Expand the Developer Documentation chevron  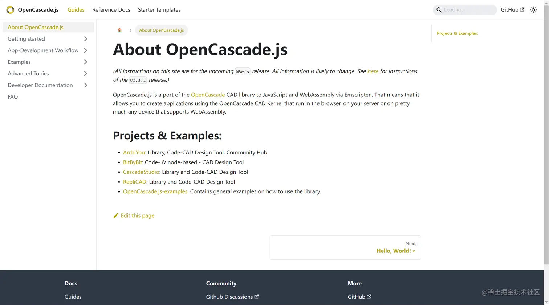(x=86, y=85)
